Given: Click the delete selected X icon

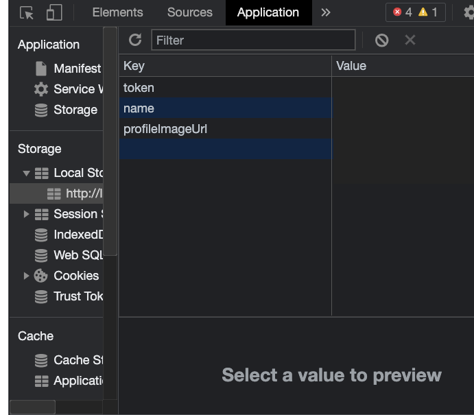Looking at the screenshot, I should point(410,40).
